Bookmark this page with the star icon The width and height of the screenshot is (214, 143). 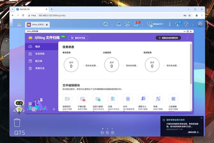(x=190, y=15)
